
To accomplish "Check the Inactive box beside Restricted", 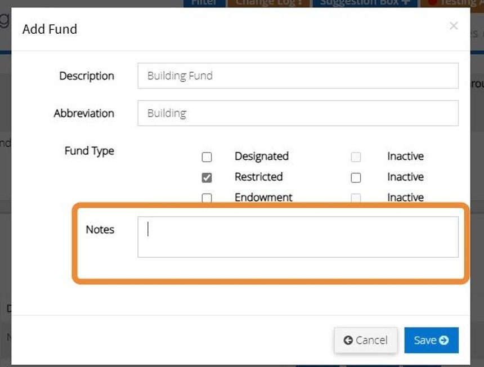I will click(x=356, y=178).
